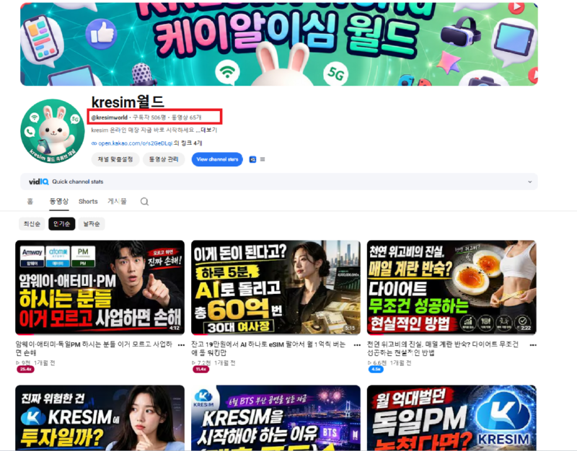
Task: Open three-dot menu for 암웨이·애터미 video
Action: pyautogui.click(x=181, y=345)
